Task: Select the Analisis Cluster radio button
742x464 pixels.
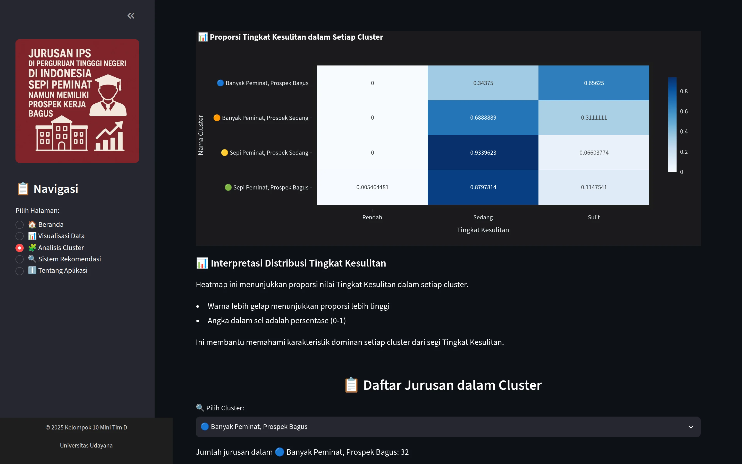Action: pos(20,248)
